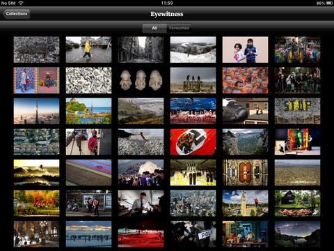The width and height of the screenshot is (334, 251).
Task: Open the photo of man in yellow raincoat wading
Action: [88, 50]
